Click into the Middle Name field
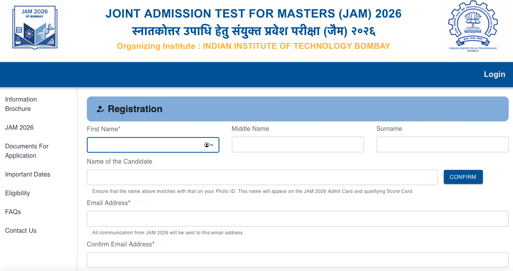513x271 pixels. pos(298,144)
